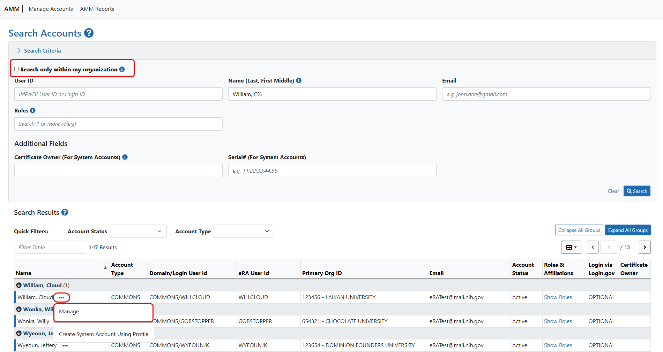Open Search Accounts help icon
The width and height of the screenshot is (663, 352).
(89, 33)
